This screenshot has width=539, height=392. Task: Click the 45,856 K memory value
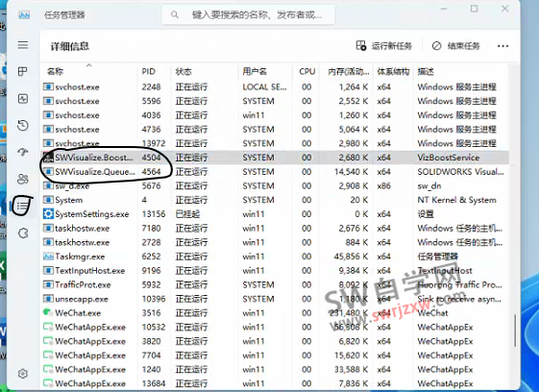point(351,257)
